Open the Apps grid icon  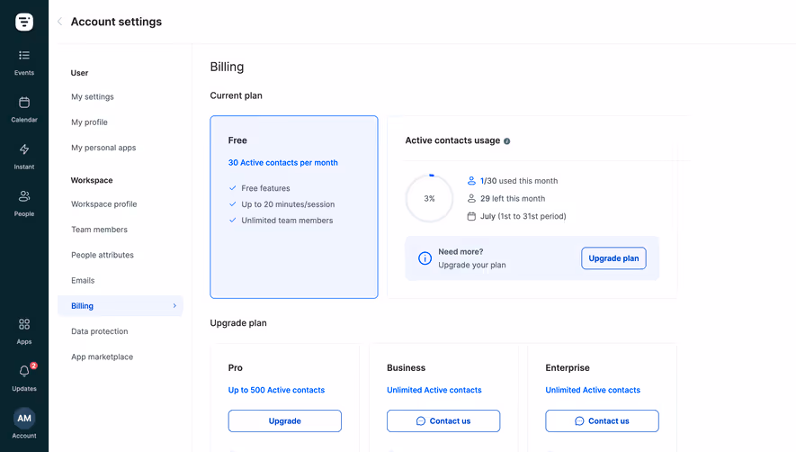(x=24, y=324)
